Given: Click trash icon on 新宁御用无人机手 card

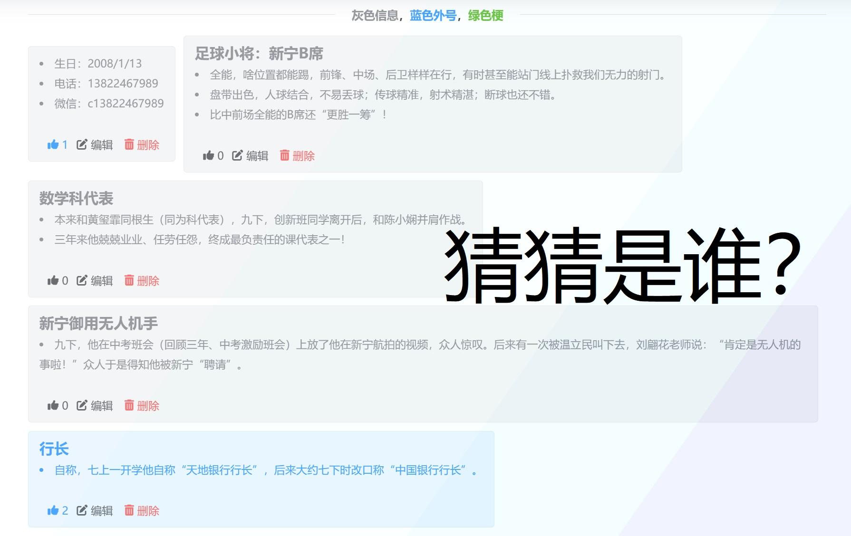Looking at the screenshot, I should click(129, 405).
